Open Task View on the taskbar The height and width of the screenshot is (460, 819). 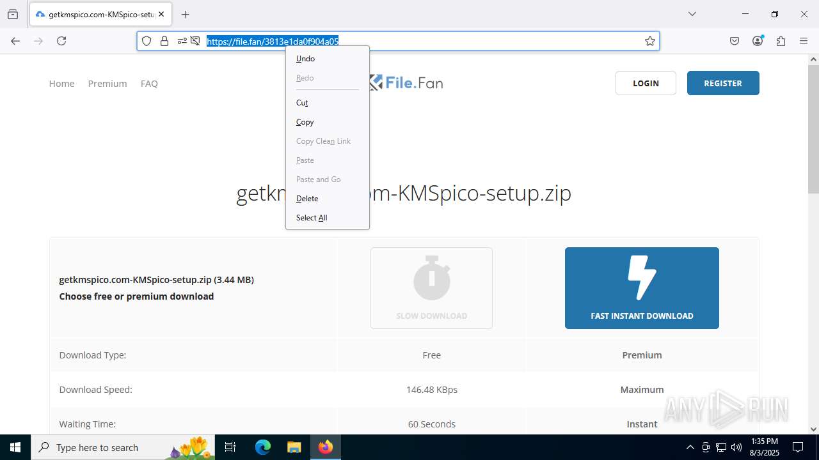231,447
